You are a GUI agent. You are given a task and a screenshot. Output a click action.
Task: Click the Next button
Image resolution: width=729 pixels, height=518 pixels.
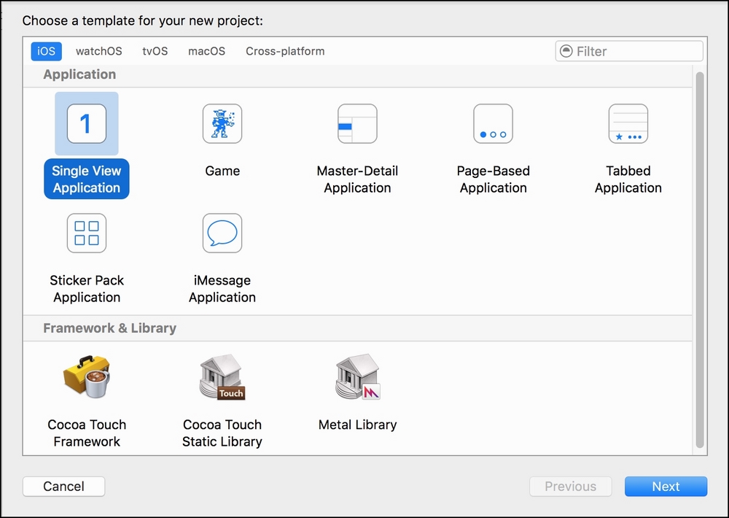[666, 487]
